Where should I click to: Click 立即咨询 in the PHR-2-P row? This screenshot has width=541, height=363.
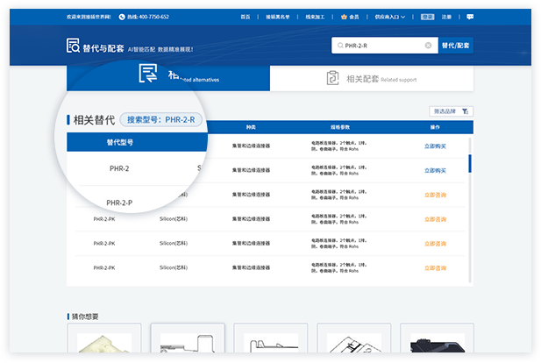click(x=435, y=195)
